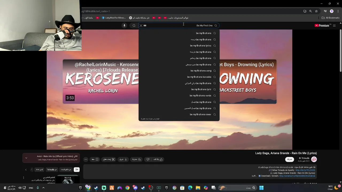342x192 pixels.
Task: Click the voice search microphone icon
Action: tap(124, 26)
